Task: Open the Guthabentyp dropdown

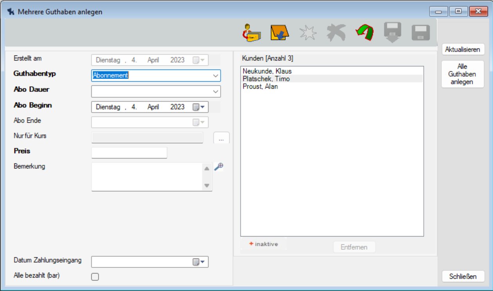Action: coord(215,75)
